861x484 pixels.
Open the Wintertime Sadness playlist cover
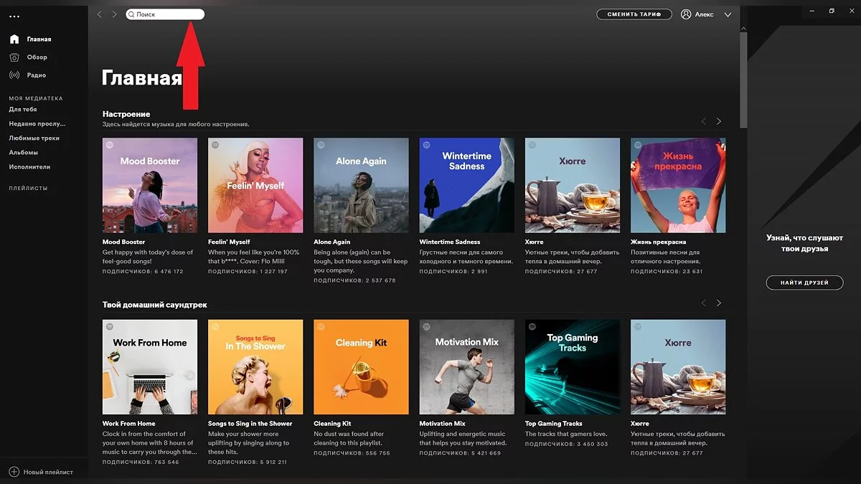pyautogui.click(x=466, y=186)
